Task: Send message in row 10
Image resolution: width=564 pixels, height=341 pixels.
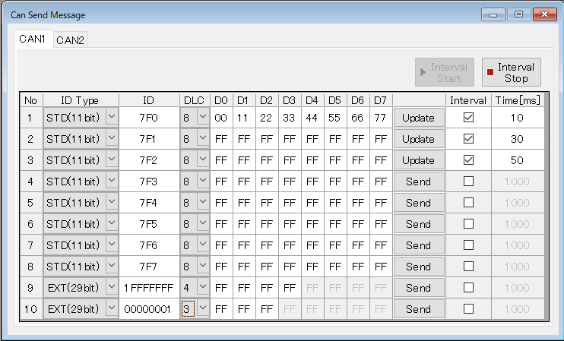Action: click(418, 309)
